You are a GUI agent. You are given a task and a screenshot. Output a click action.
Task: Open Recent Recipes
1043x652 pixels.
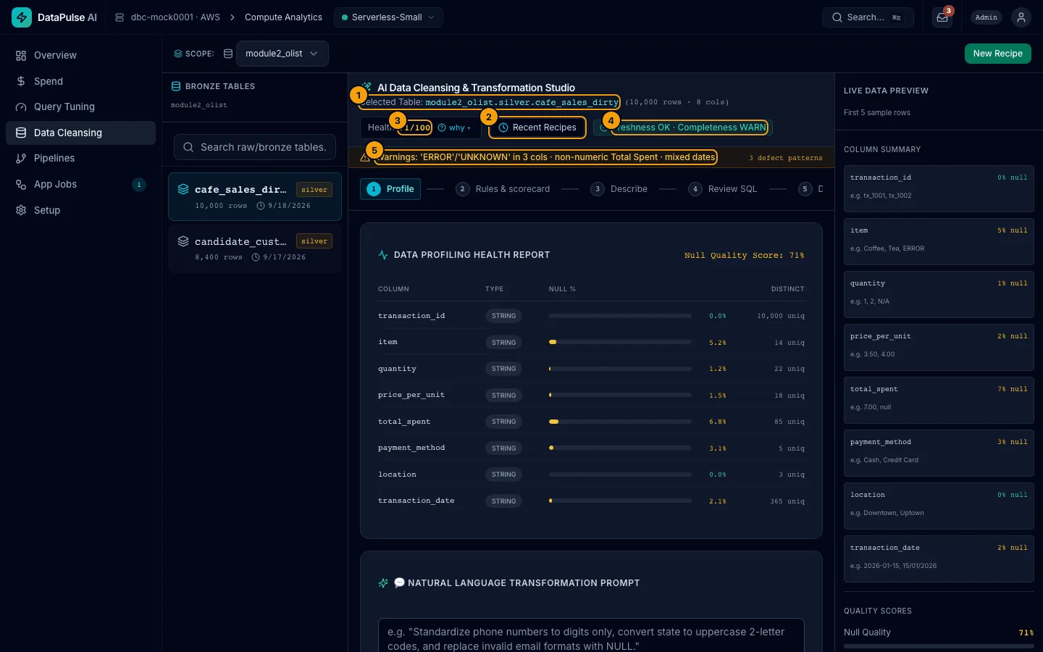point(537,128)
